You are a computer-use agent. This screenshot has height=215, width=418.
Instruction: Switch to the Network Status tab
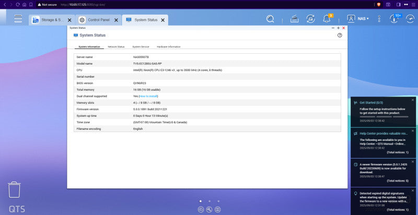[116, 47]
